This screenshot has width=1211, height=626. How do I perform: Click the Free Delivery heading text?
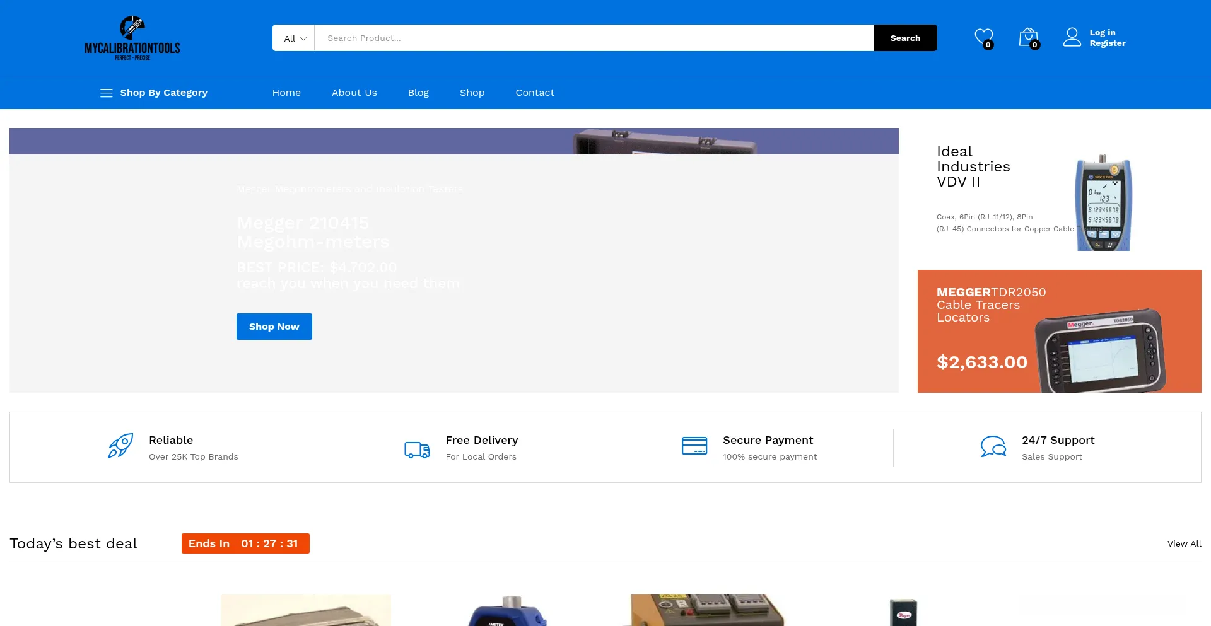pos(482,440)
